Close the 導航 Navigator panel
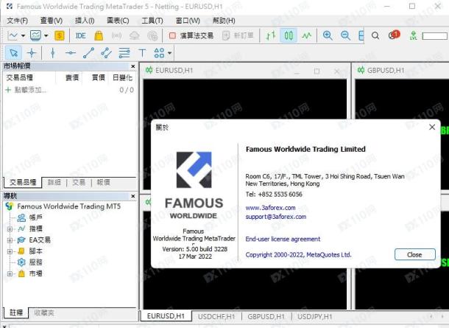This screenshot has width=449, height=328. click(133, 196)
